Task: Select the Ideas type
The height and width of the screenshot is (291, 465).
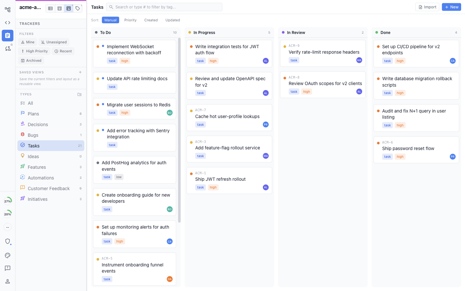Action: [x=51, y=156]
